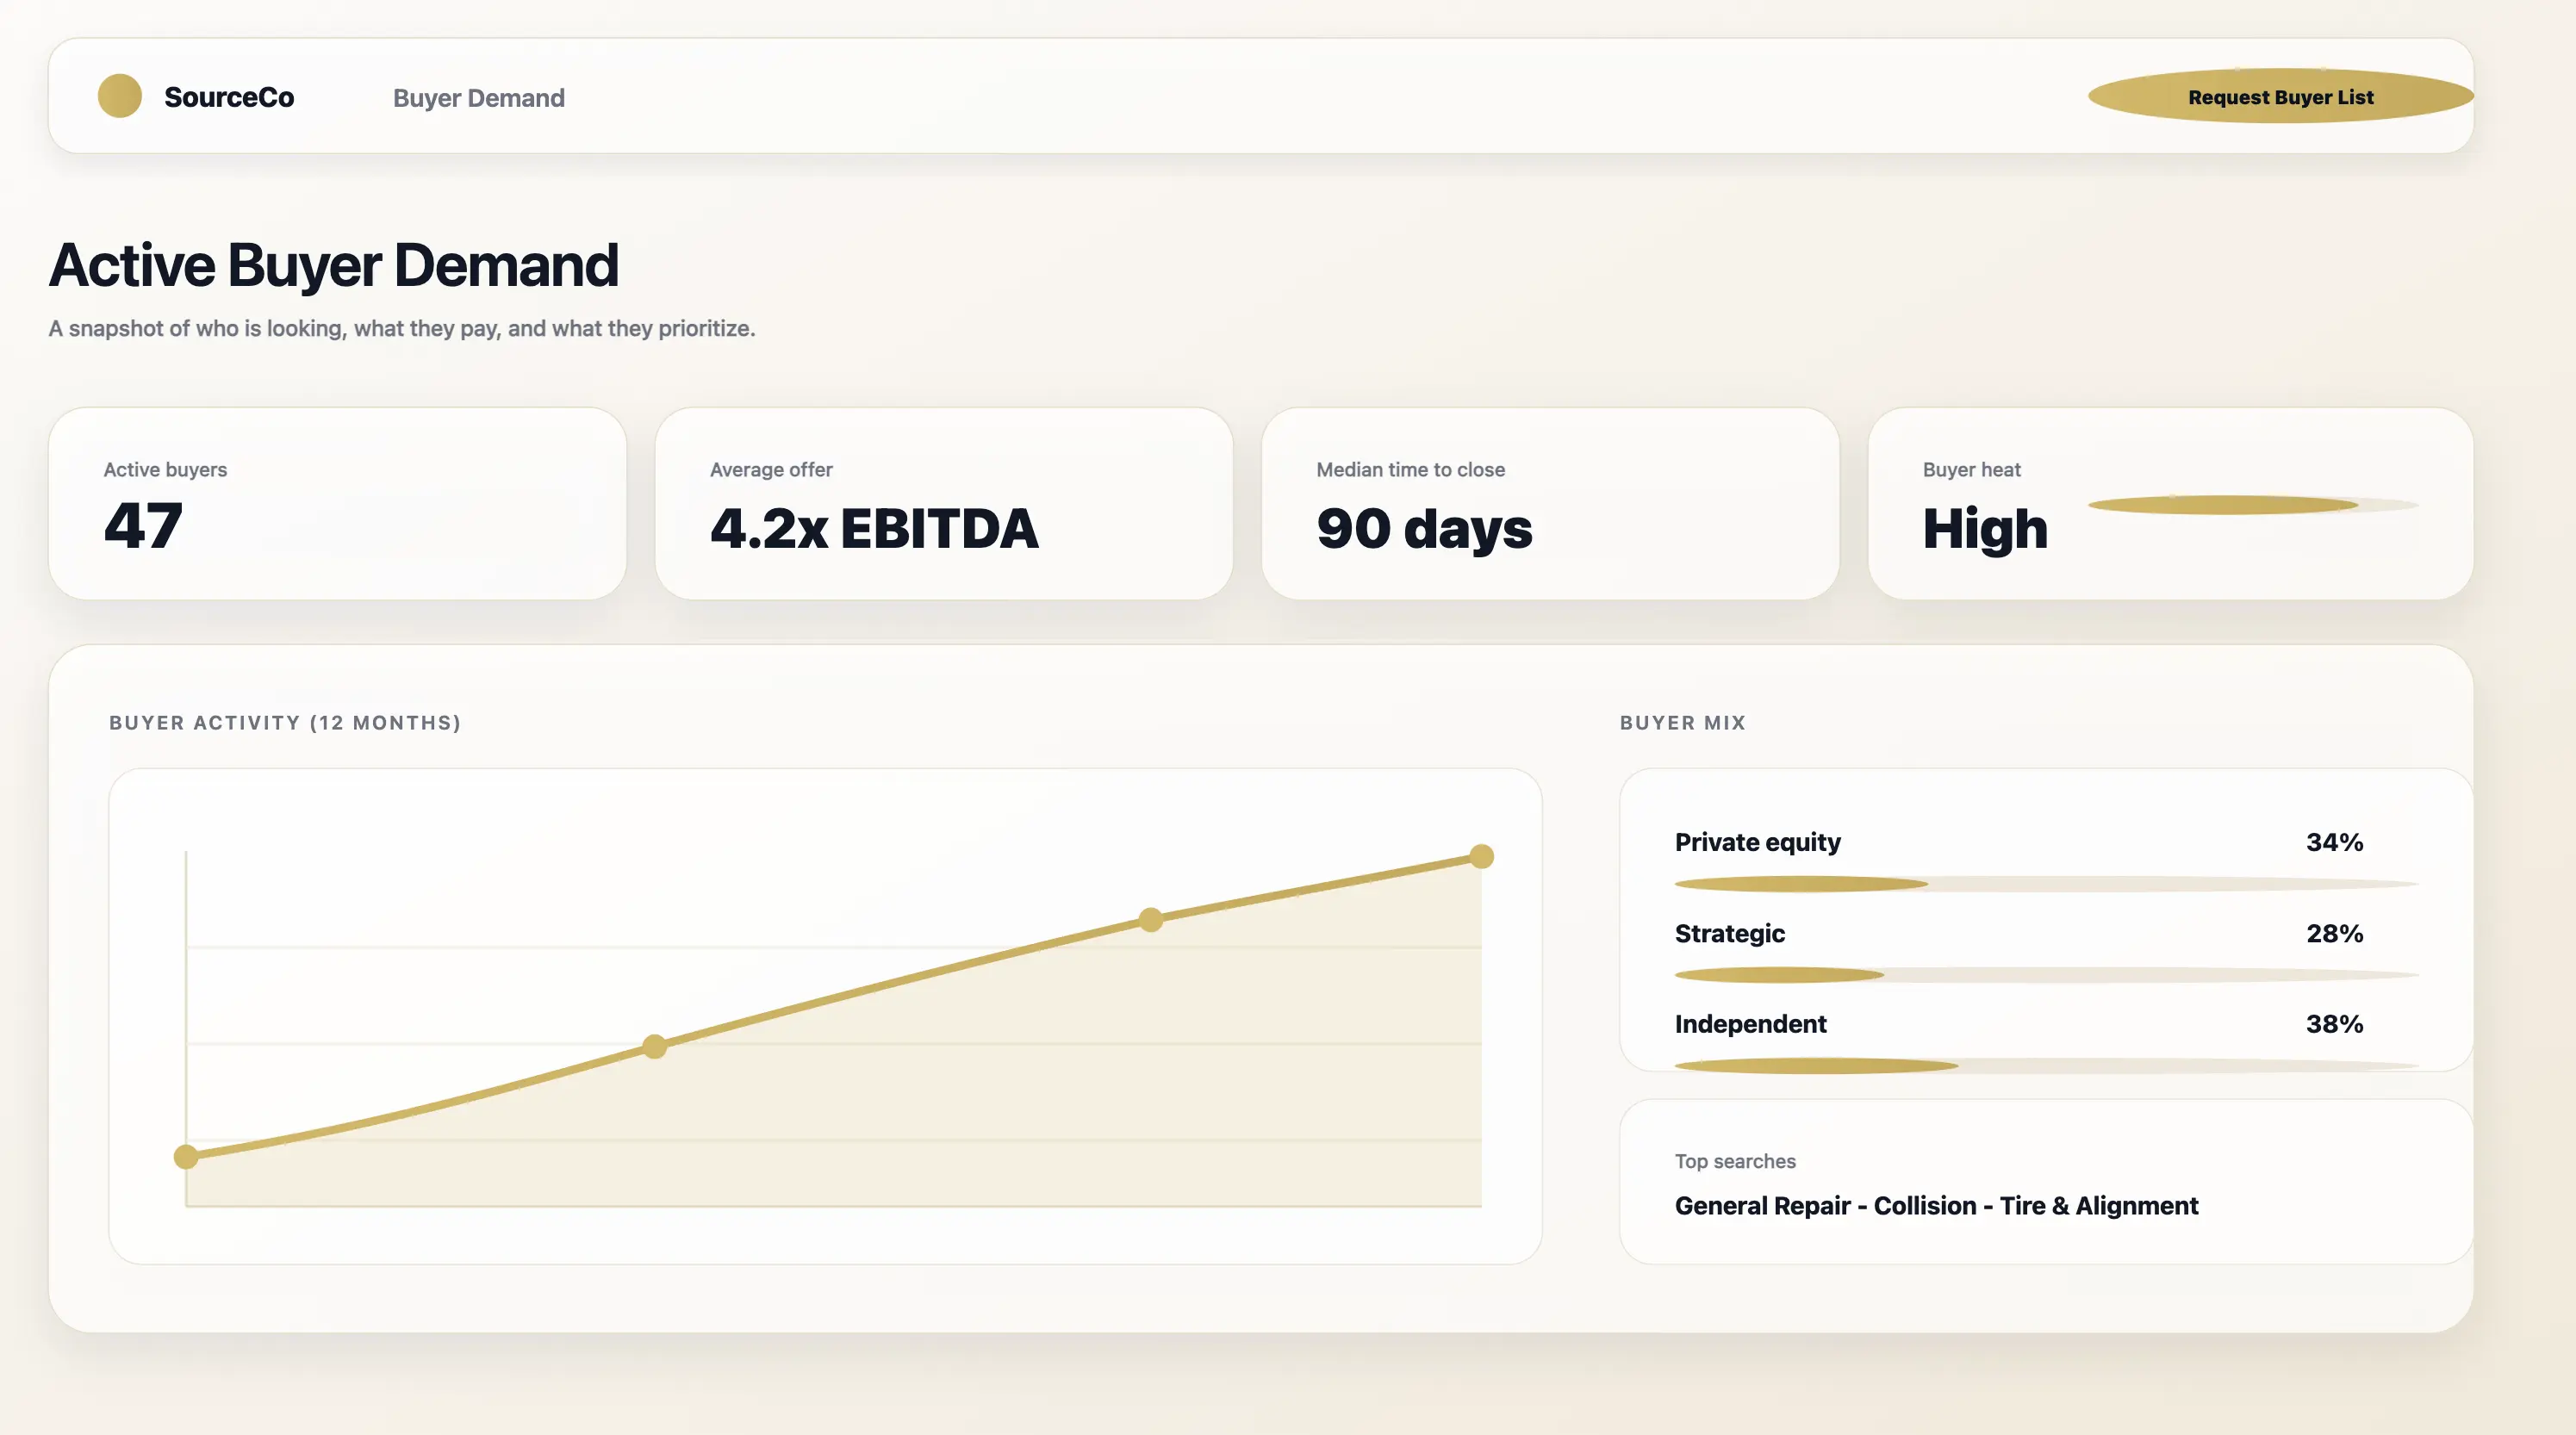
Task: Select the third chart data point
Action: point(1151,919)
